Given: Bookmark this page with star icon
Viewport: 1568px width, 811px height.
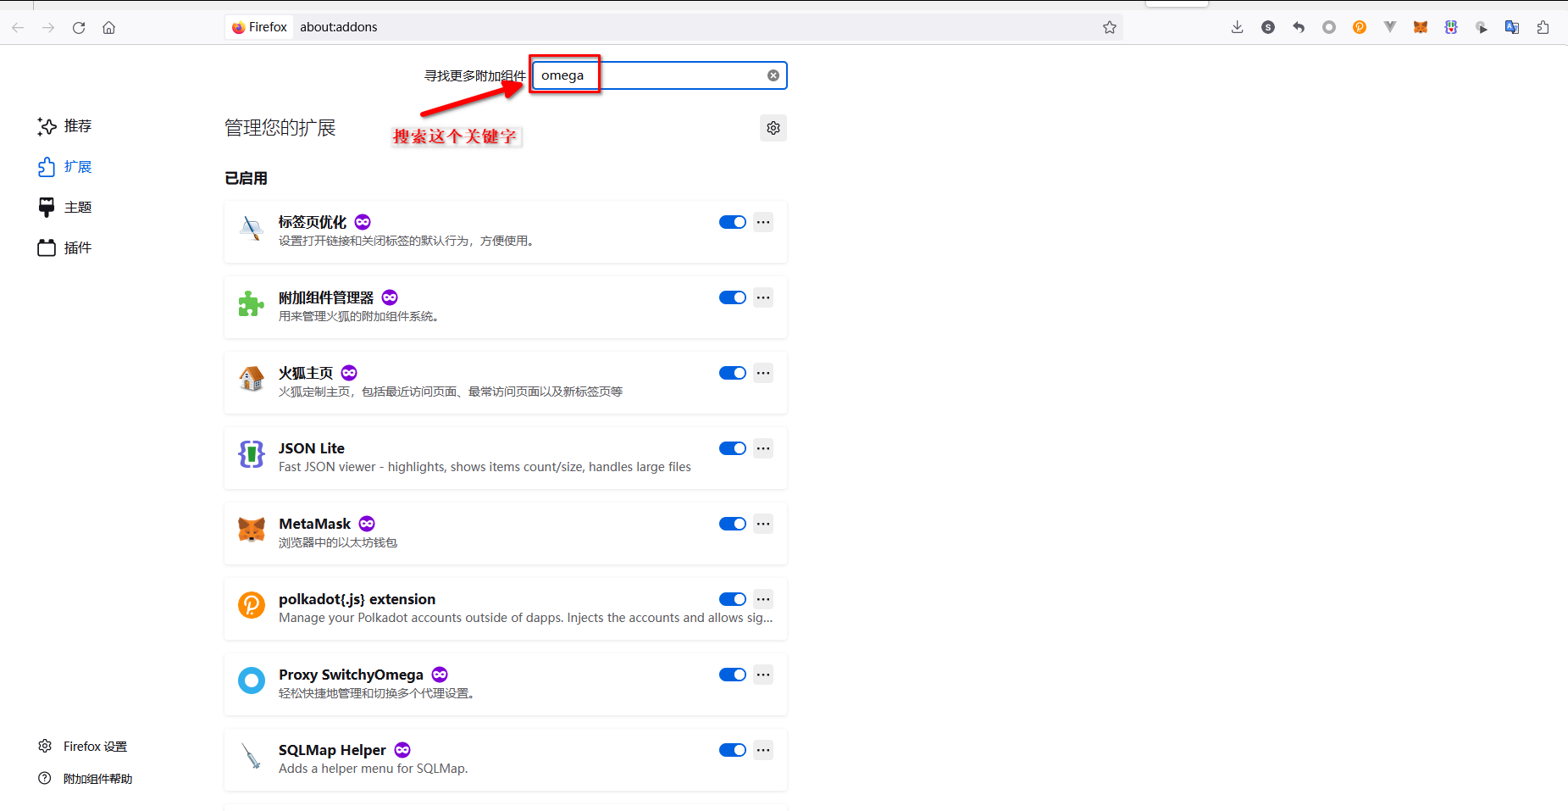Looking at the screenshot, I should [1110, 27].
